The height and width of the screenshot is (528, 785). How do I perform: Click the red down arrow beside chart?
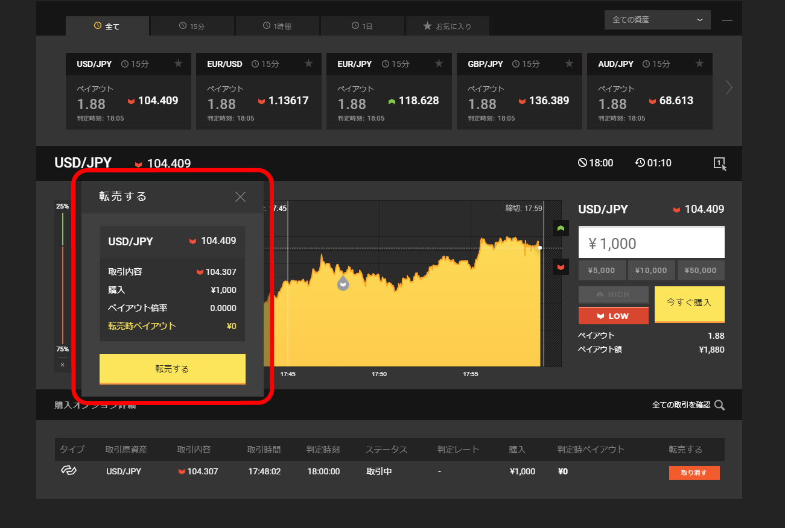561,266
